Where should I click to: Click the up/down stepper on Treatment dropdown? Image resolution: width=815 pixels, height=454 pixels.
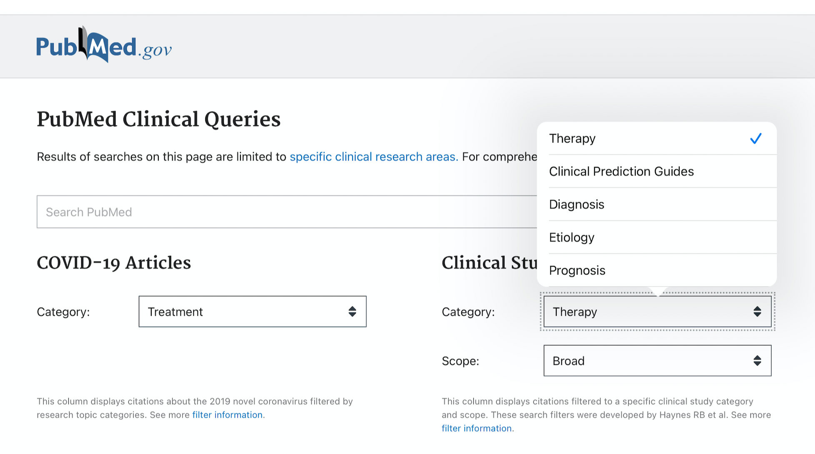[352, 311]
